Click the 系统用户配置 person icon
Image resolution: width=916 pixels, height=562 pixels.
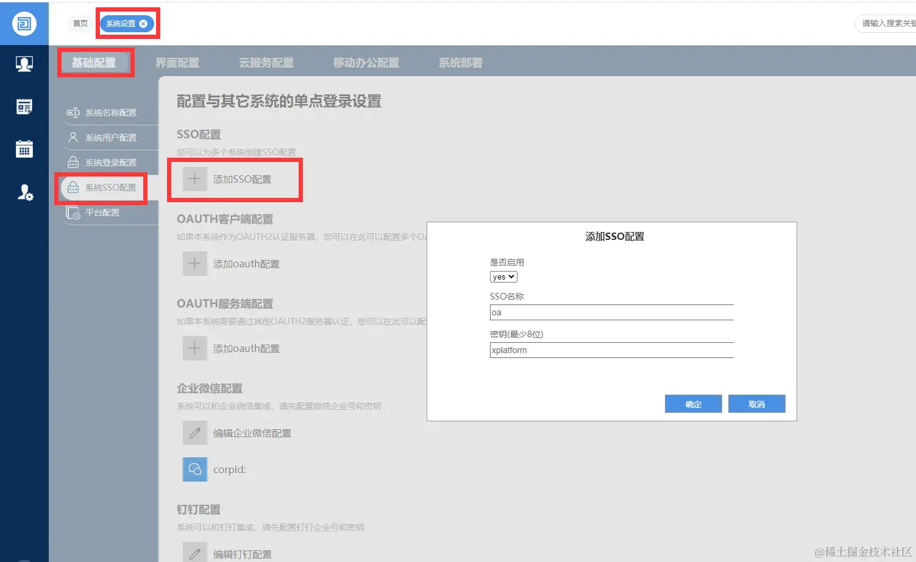(x=73, y=138)
